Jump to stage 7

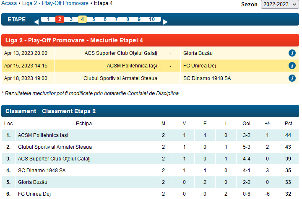(x=116, y=19)
